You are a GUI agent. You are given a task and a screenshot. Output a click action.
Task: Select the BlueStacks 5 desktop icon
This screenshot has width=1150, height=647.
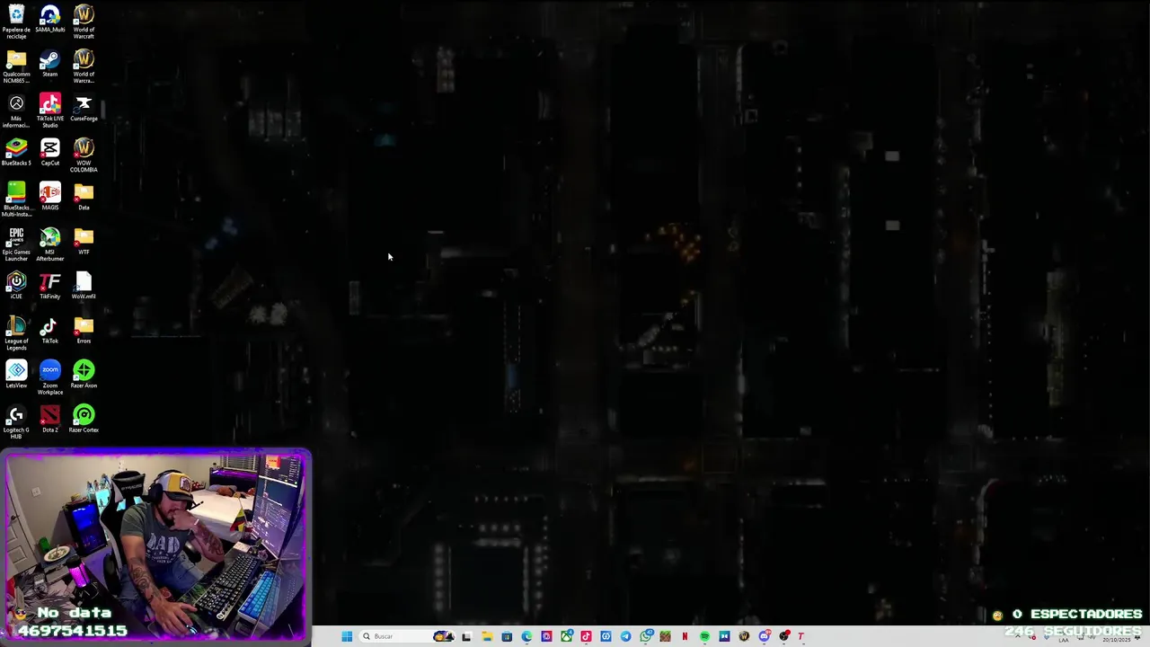point(16,153)
